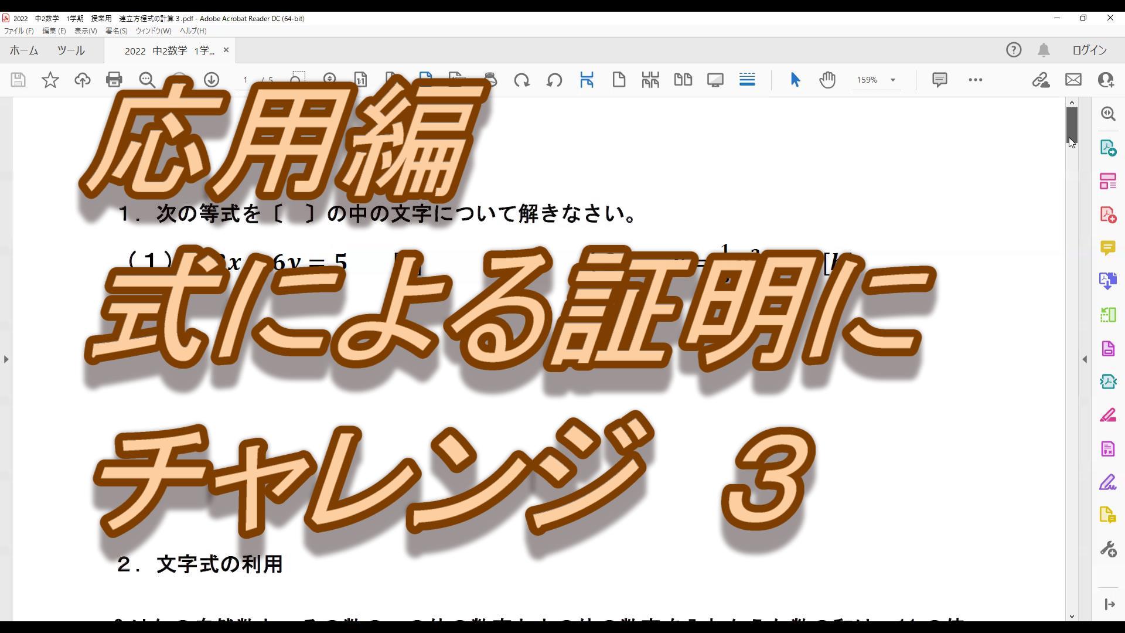Open the comment/annotation icon
Screen dimensions: 1125x633
point(940,80)
